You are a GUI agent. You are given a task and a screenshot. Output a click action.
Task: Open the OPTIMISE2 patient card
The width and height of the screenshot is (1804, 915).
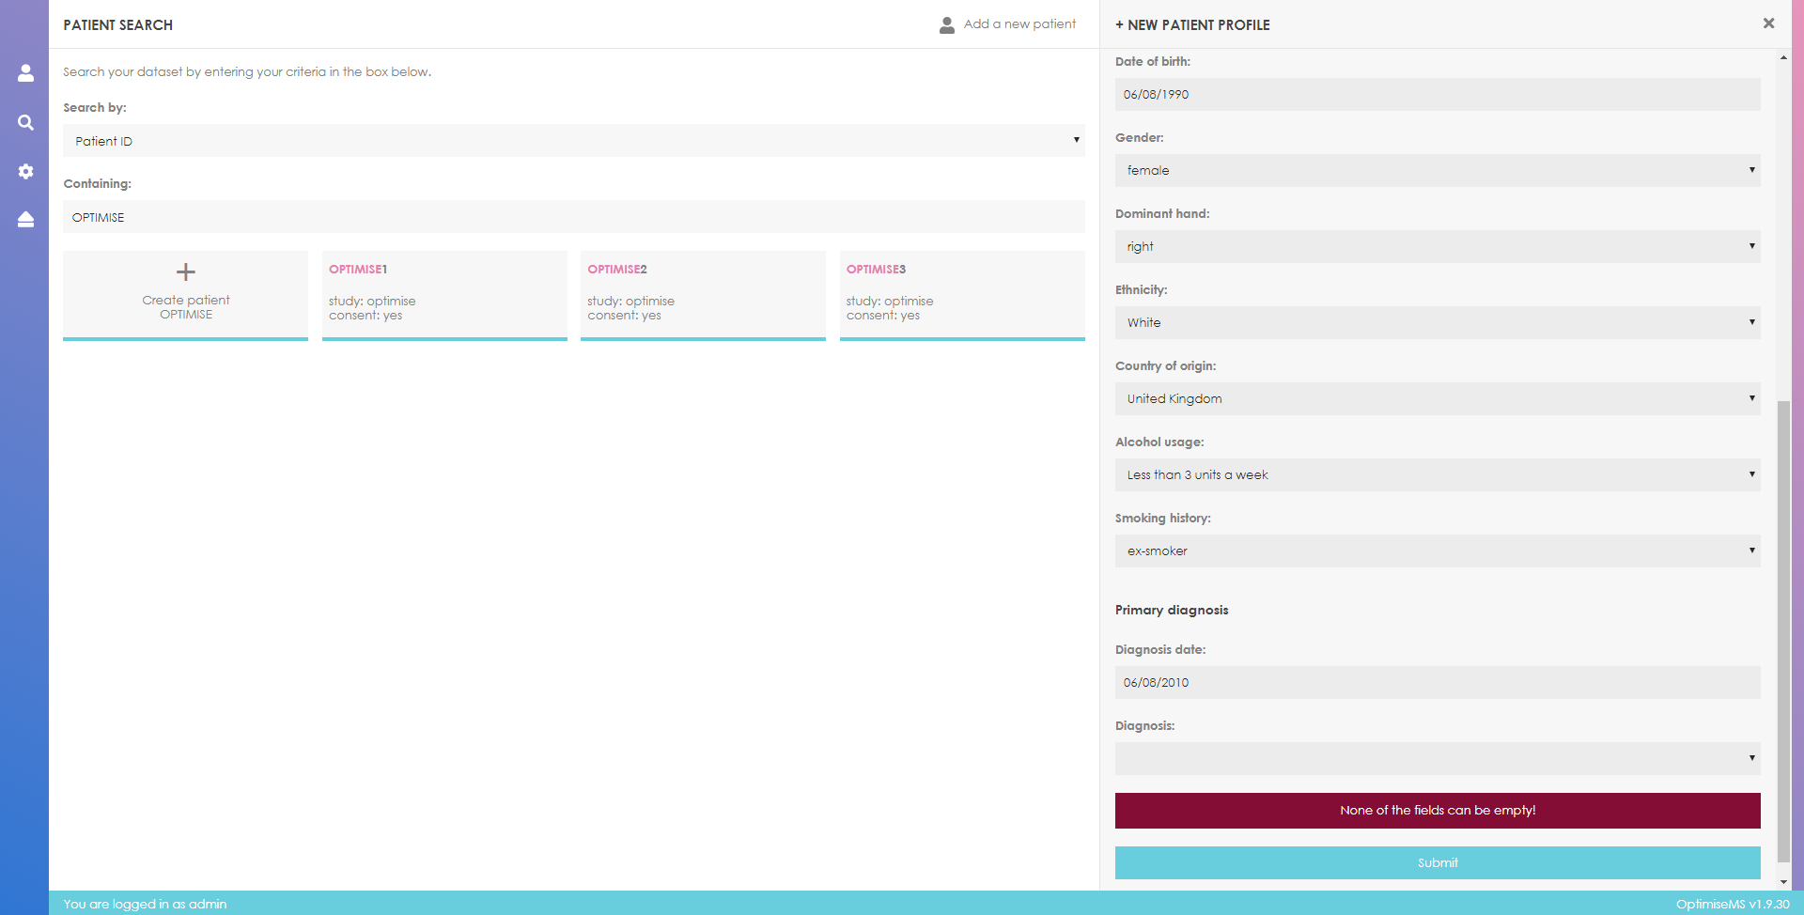click(703, 295)
